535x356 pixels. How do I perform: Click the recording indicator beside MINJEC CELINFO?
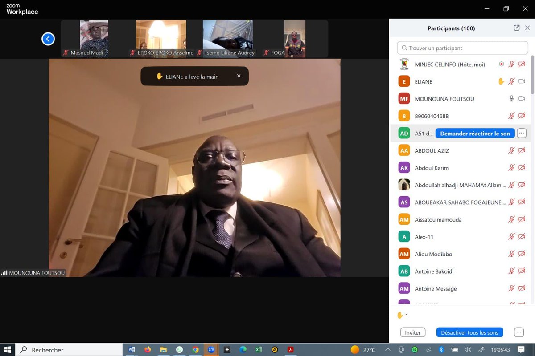click(502, 64)
